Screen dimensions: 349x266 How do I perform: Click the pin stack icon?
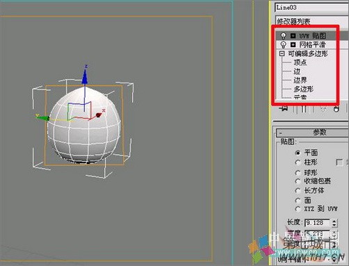click(x=284, y=108)
